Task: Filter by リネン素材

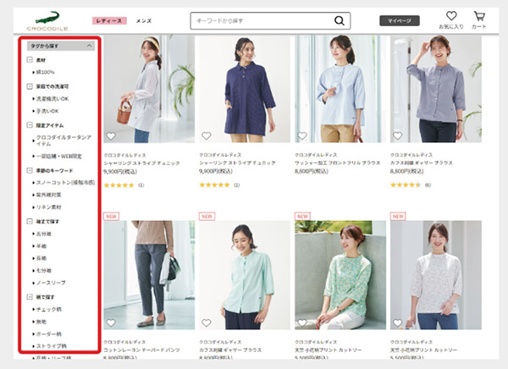Action: (48, 207)
